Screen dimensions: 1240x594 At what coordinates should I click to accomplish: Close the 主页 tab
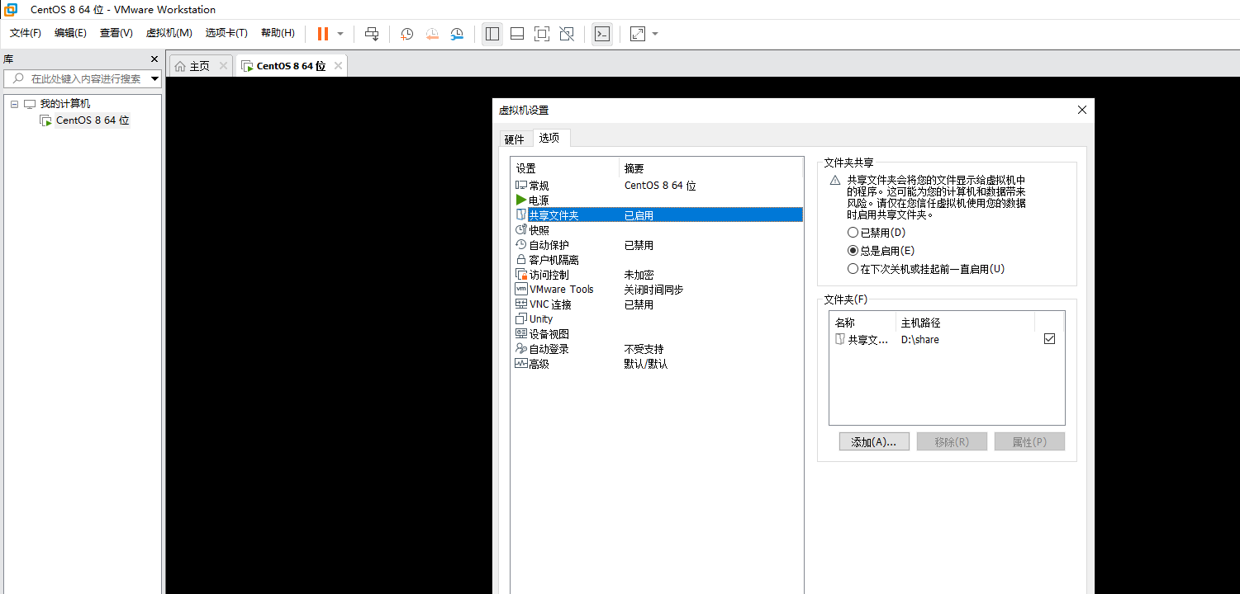pos(223,66)
